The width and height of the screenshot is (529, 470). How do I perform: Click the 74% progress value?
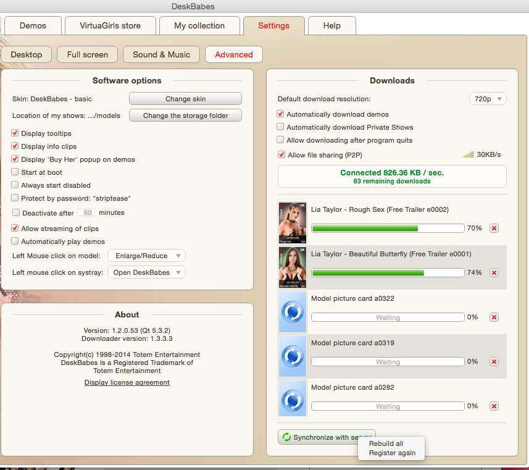point(474,273)
